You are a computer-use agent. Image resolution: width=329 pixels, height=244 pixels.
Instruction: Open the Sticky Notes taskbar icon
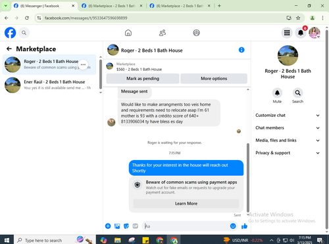tap(145, 240)
